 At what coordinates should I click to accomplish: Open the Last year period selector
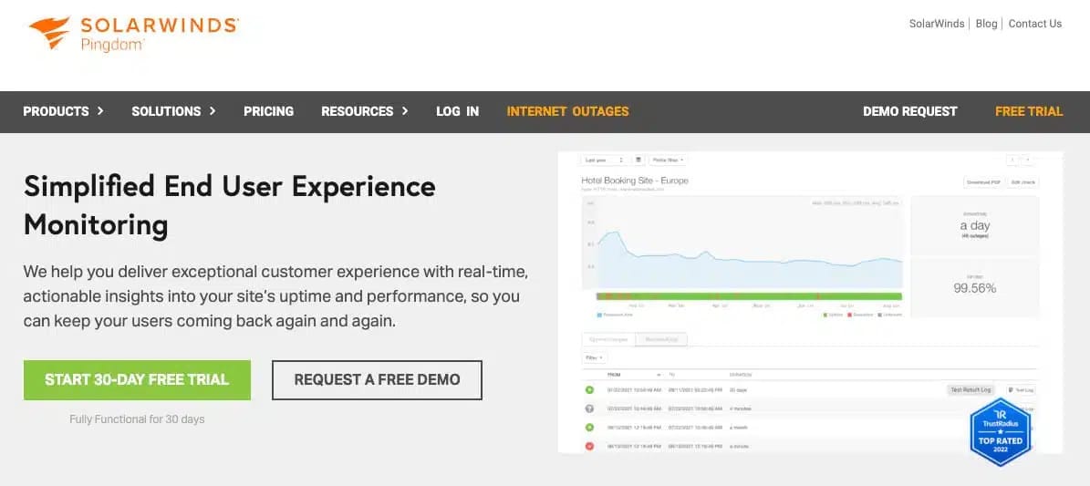(x=603, y=160)
